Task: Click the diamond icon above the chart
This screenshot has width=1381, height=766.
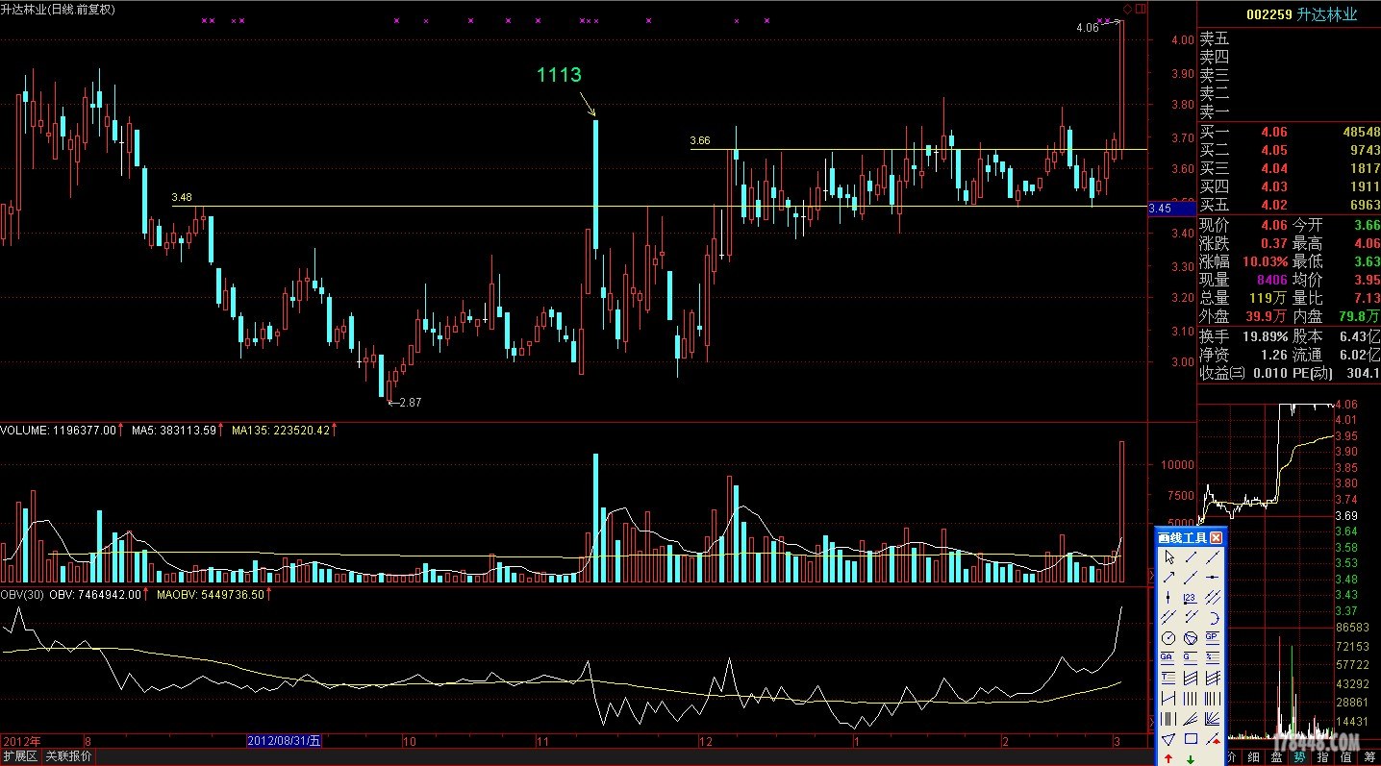Action: point(1128,9)
